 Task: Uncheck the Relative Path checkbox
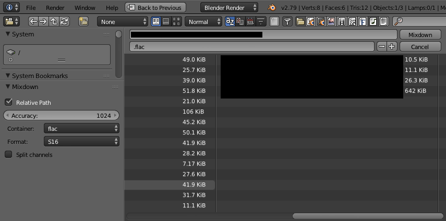point(9,102)
